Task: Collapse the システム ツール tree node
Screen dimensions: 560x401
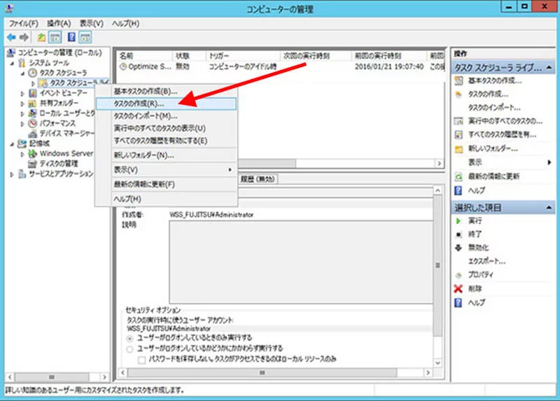Action: click(13, 63)
